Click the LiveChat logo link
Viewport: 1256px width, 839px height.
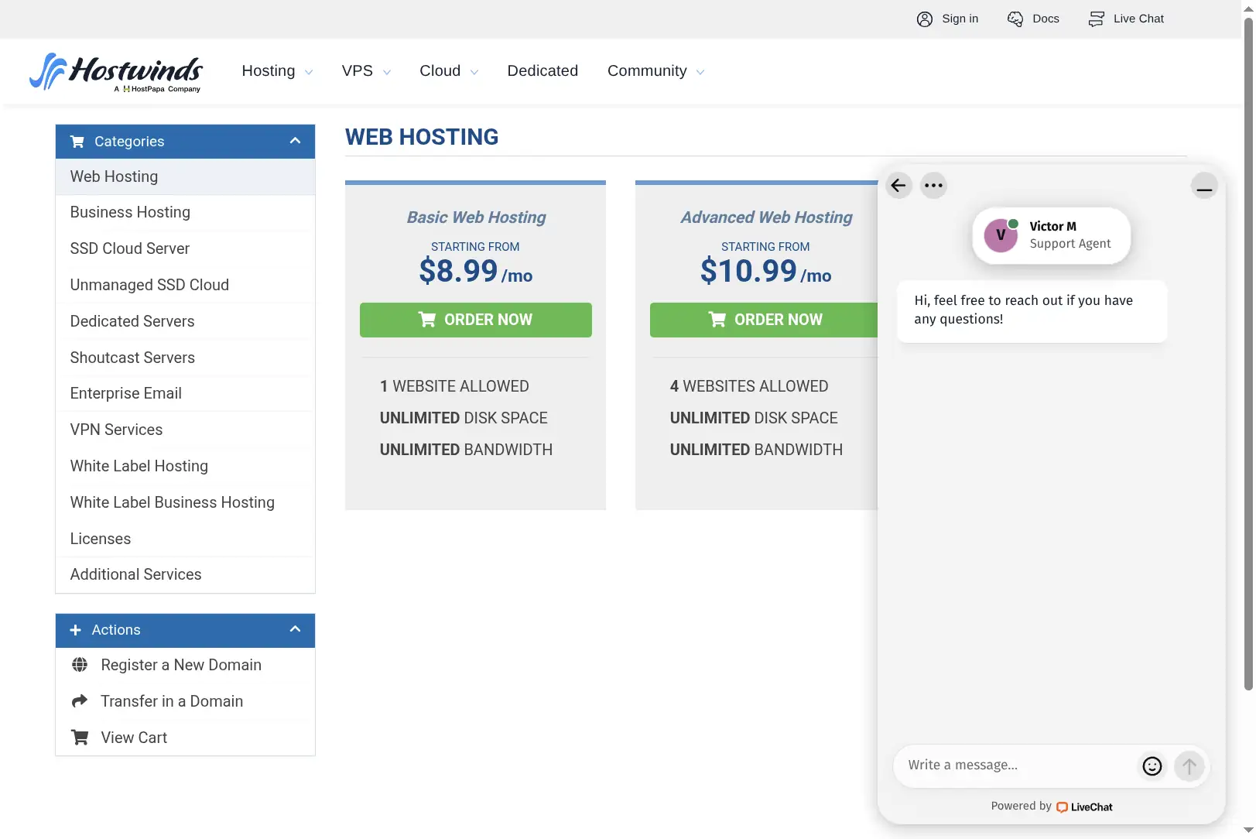click(x=1084, y=806)
